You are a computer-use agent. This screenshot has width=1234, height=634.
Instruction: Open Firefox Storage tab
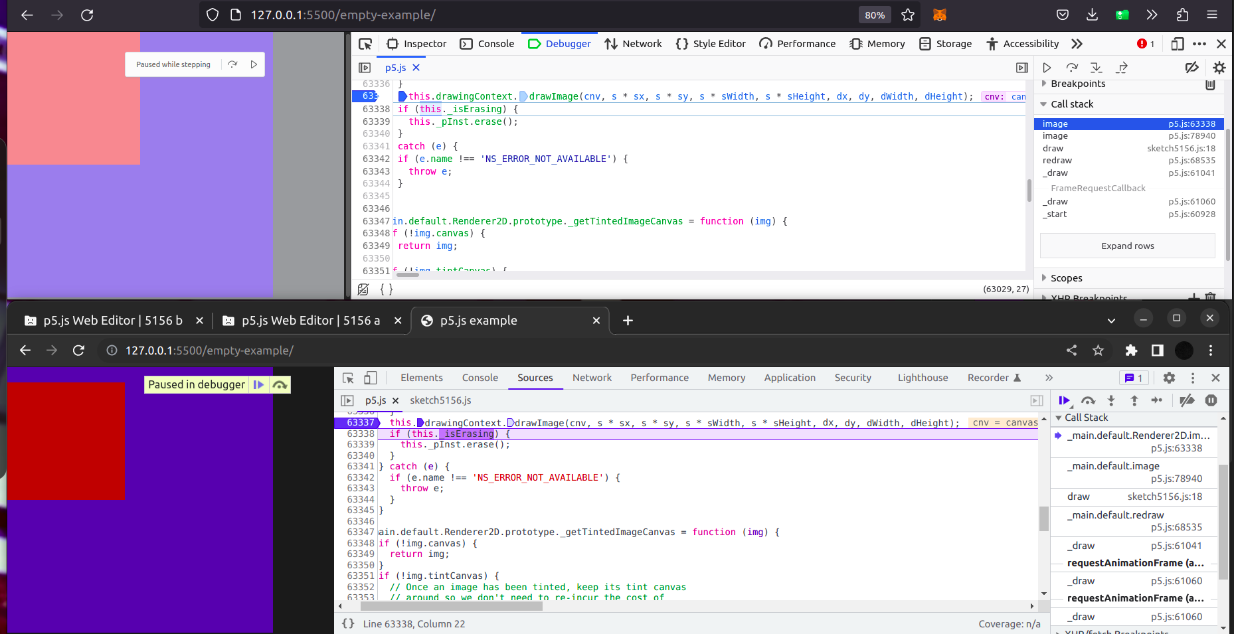click(x=946, y=44)
